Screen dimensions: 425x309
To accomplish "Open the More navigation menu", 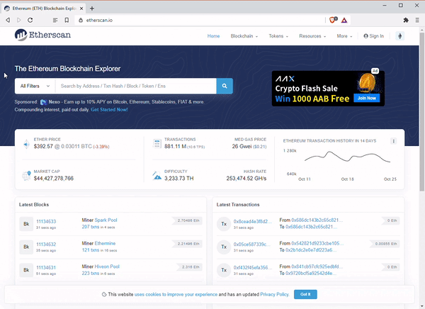I will tap(344, 36).
